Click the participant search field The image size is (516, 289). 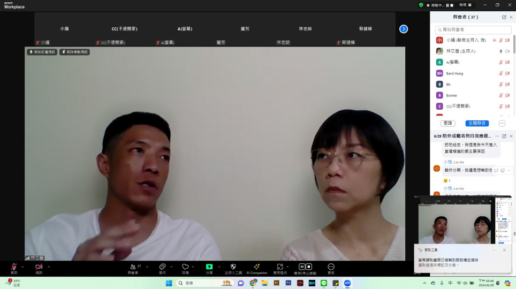click(473, 30)
